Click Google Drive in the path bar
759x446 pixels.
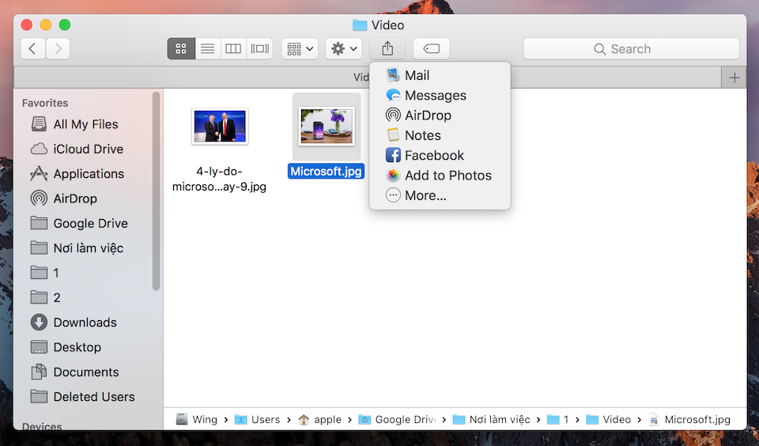(398, 419)
